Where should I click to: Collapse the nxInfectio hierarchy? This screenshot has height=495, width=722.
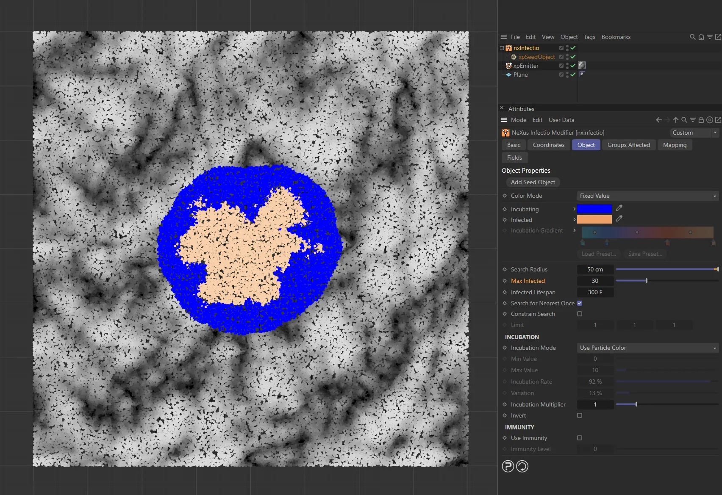click(501, 48)
